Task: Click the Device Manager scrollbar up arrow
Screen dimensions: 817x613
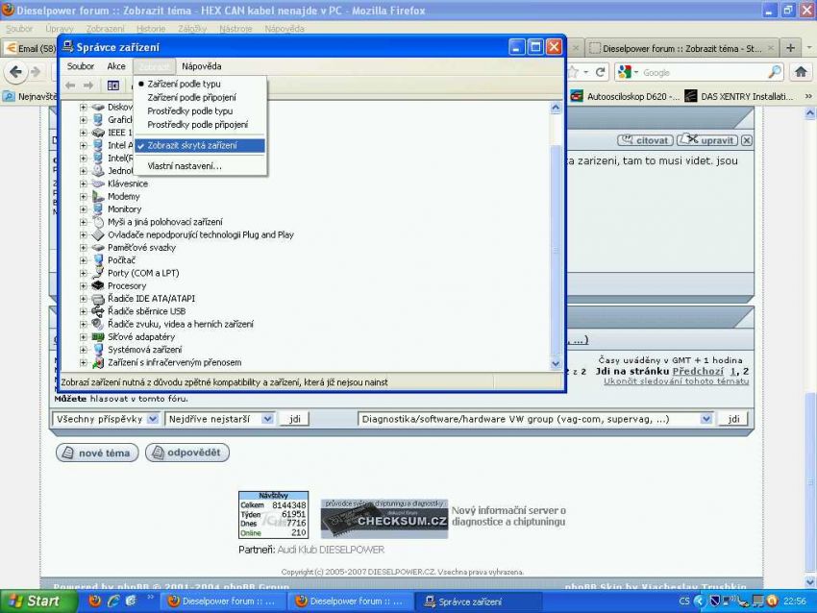Action: 556,108
